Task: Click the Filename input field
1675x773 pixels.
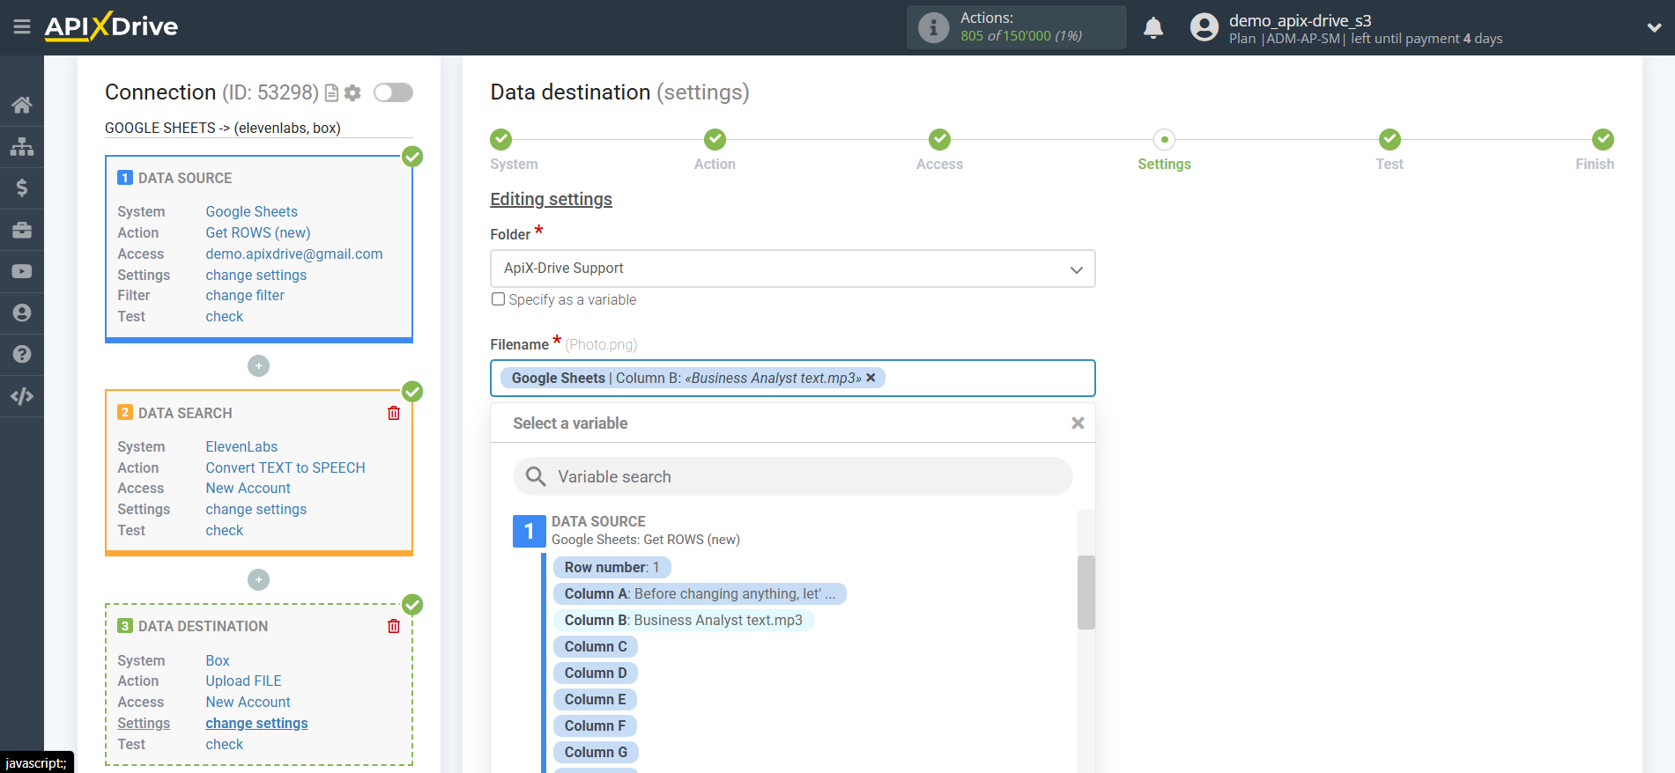Action: click(793, 378)
